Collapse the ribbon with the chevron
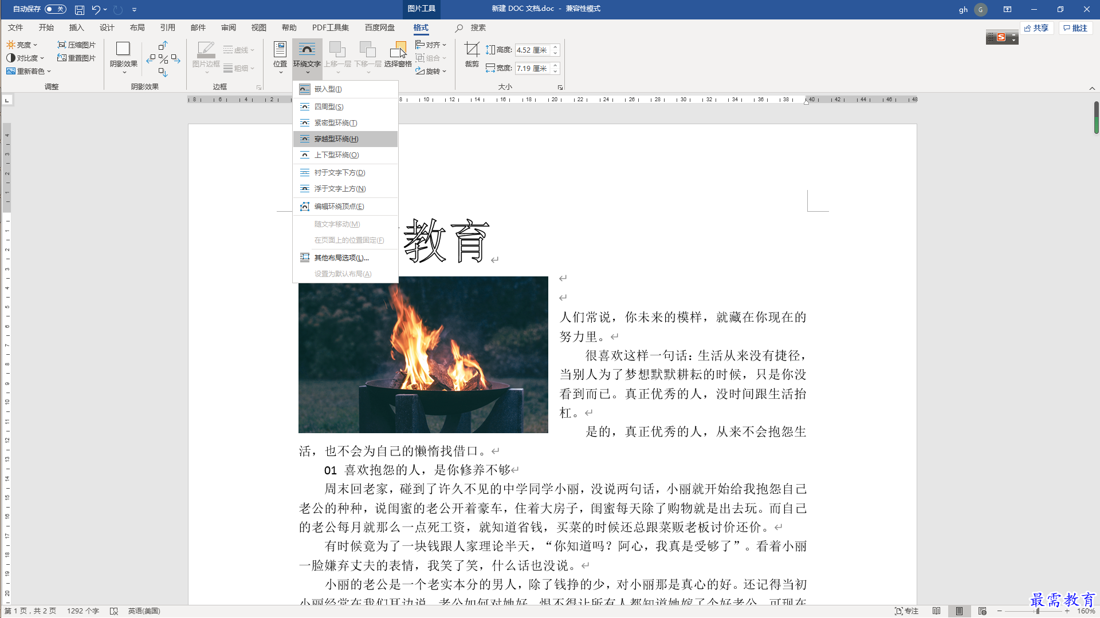The width and height of the screenshot is (1100, 618). [1092, 88]
